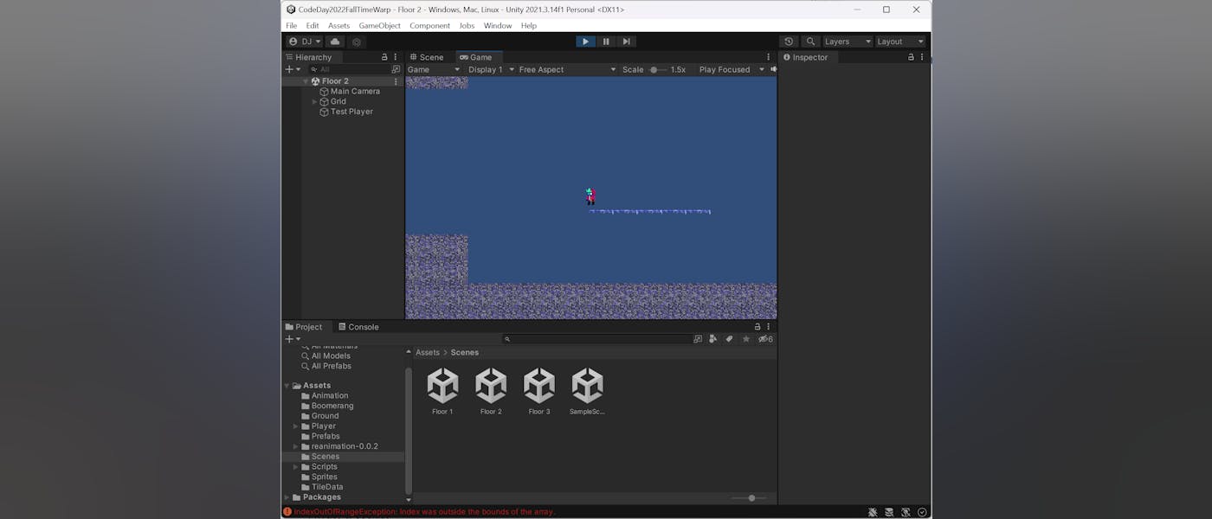This screenshot has height=519, width=1212.
Task: Open the Hierarchy panel kebab menu
Action: click(396, 57)
